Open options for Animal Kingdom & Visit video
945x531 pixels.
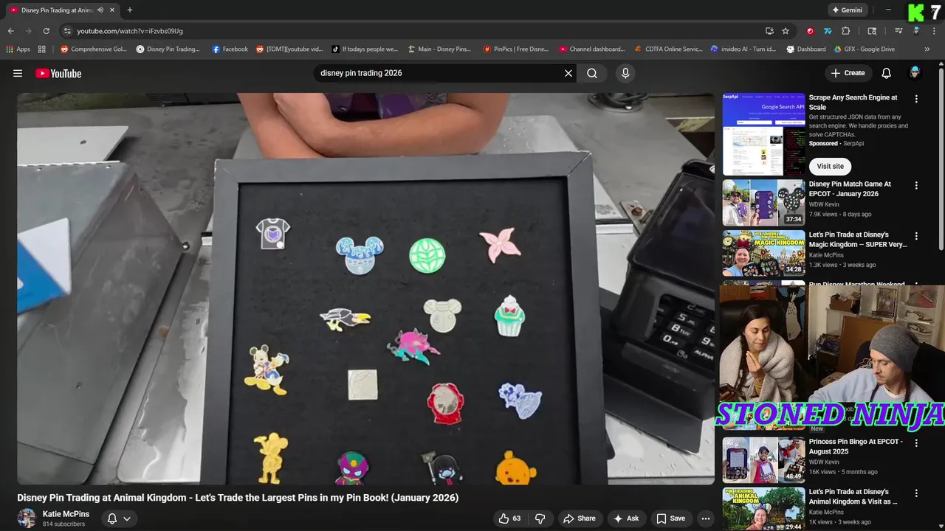pos(916,493)
